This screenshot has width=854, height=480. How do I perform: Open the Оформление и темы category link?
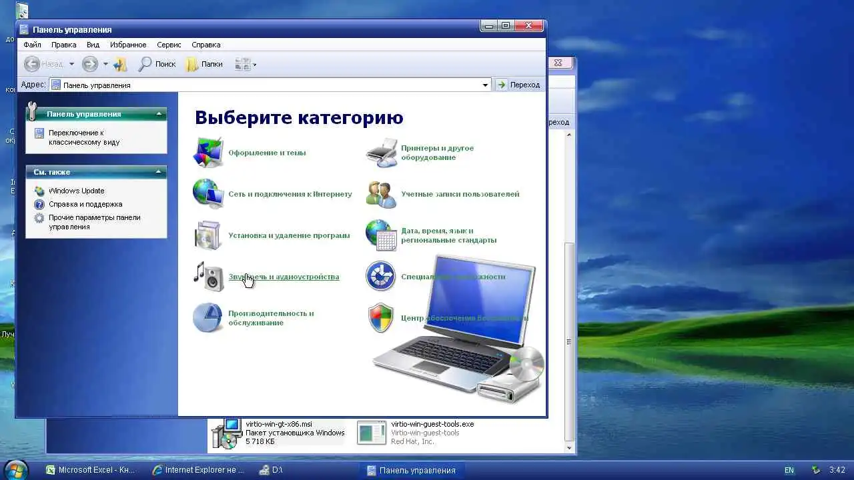(267, 153)
